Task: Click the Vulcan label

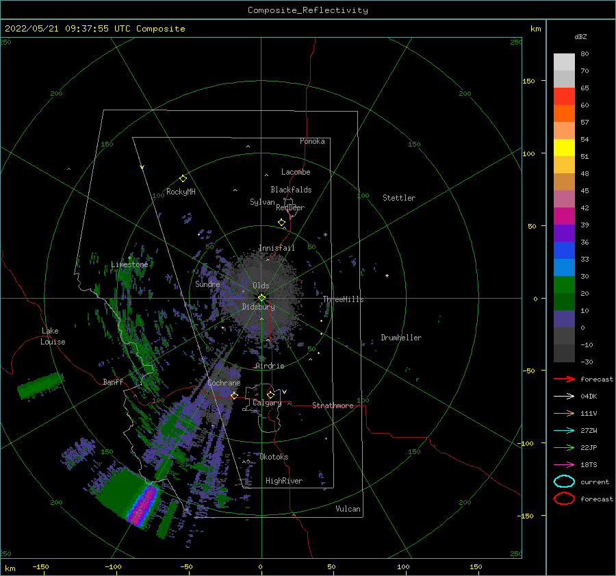Action: pyautogui.click(x=348, y=509)
